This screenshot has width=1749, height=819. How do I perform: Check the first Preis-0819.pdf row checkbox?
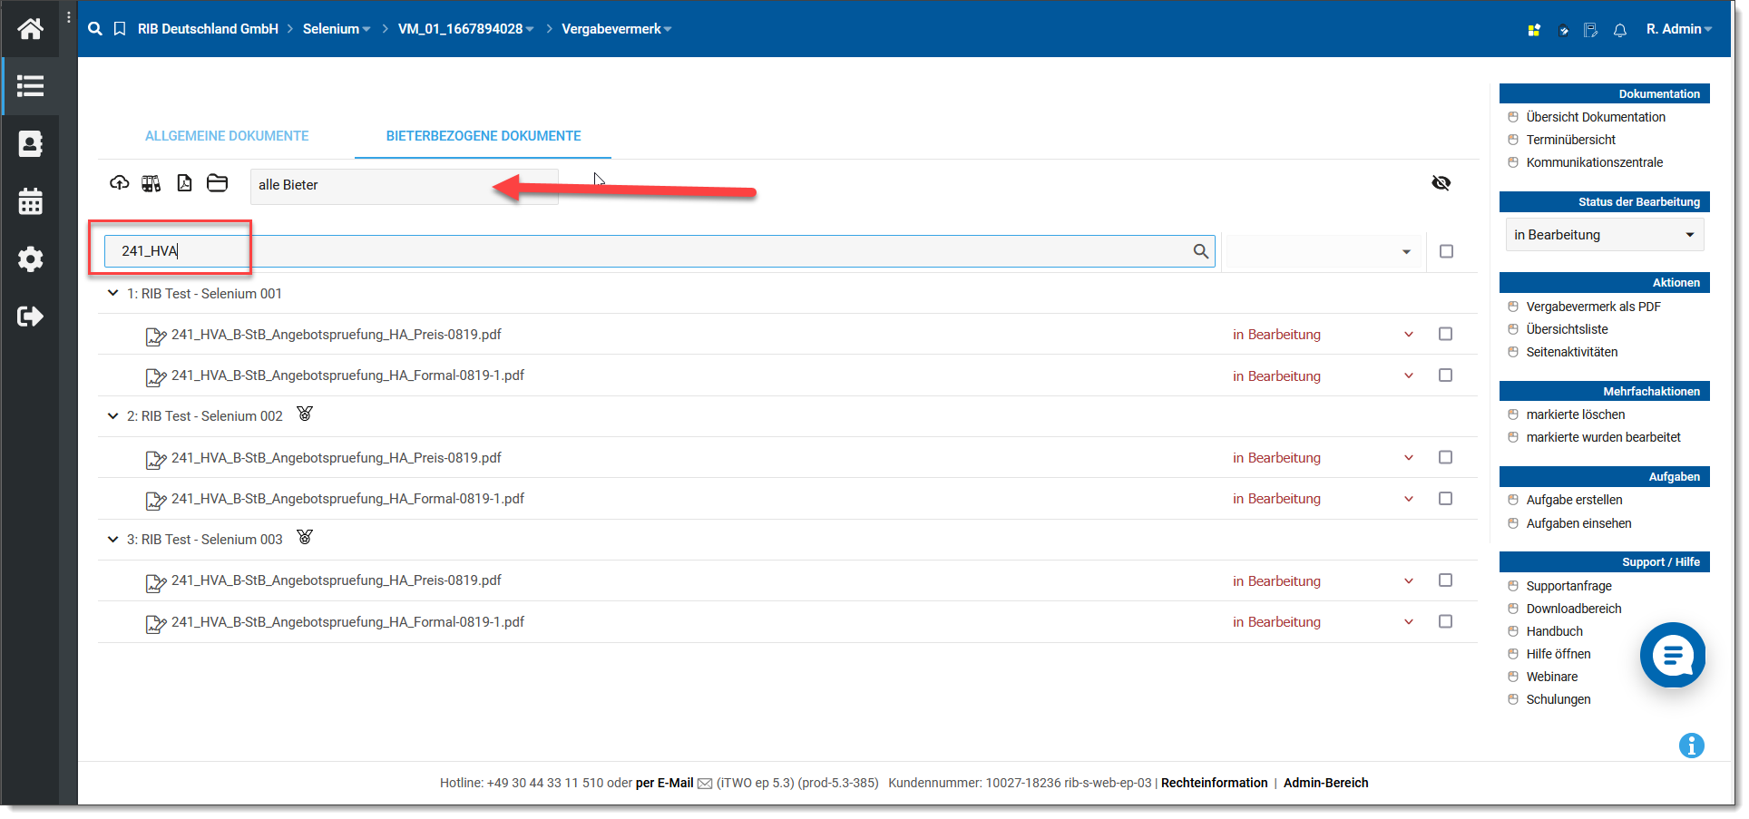pos(1445,335)
